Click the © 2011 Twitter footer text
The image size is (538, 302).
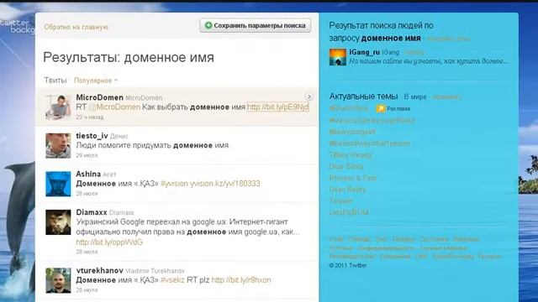[x=348, y=265]
